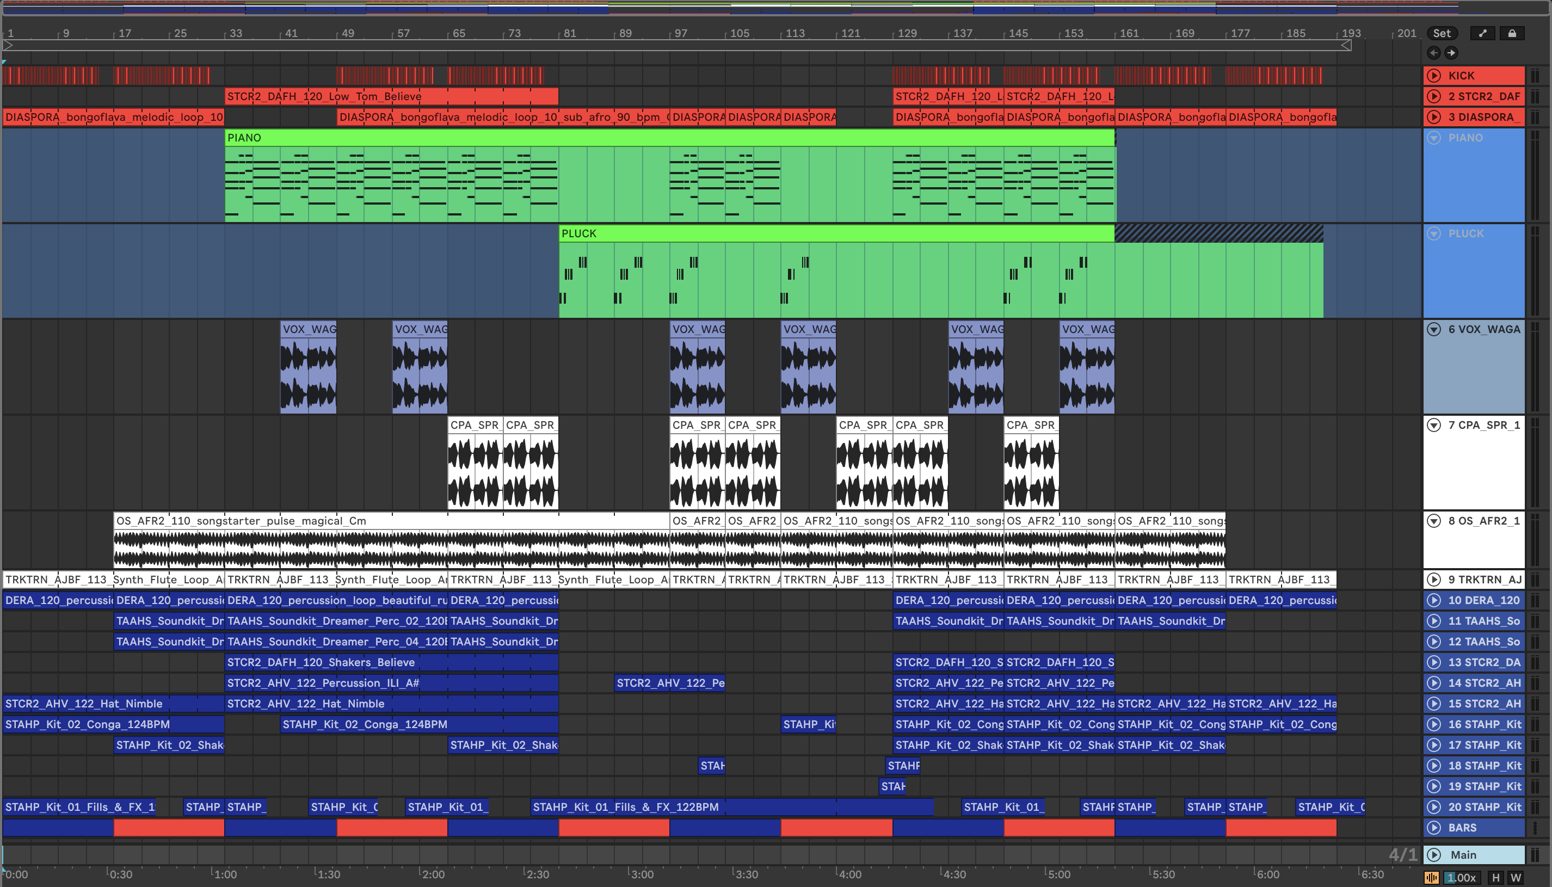Collapse the 6 VOX_WAGA track

click(x=1434, y=330)
